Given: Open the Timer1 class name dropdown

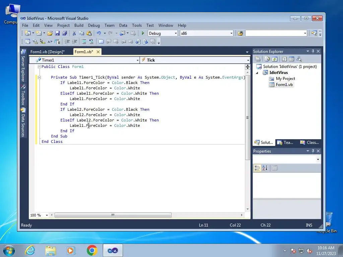Looking at the screenshot, I should 137,60.
